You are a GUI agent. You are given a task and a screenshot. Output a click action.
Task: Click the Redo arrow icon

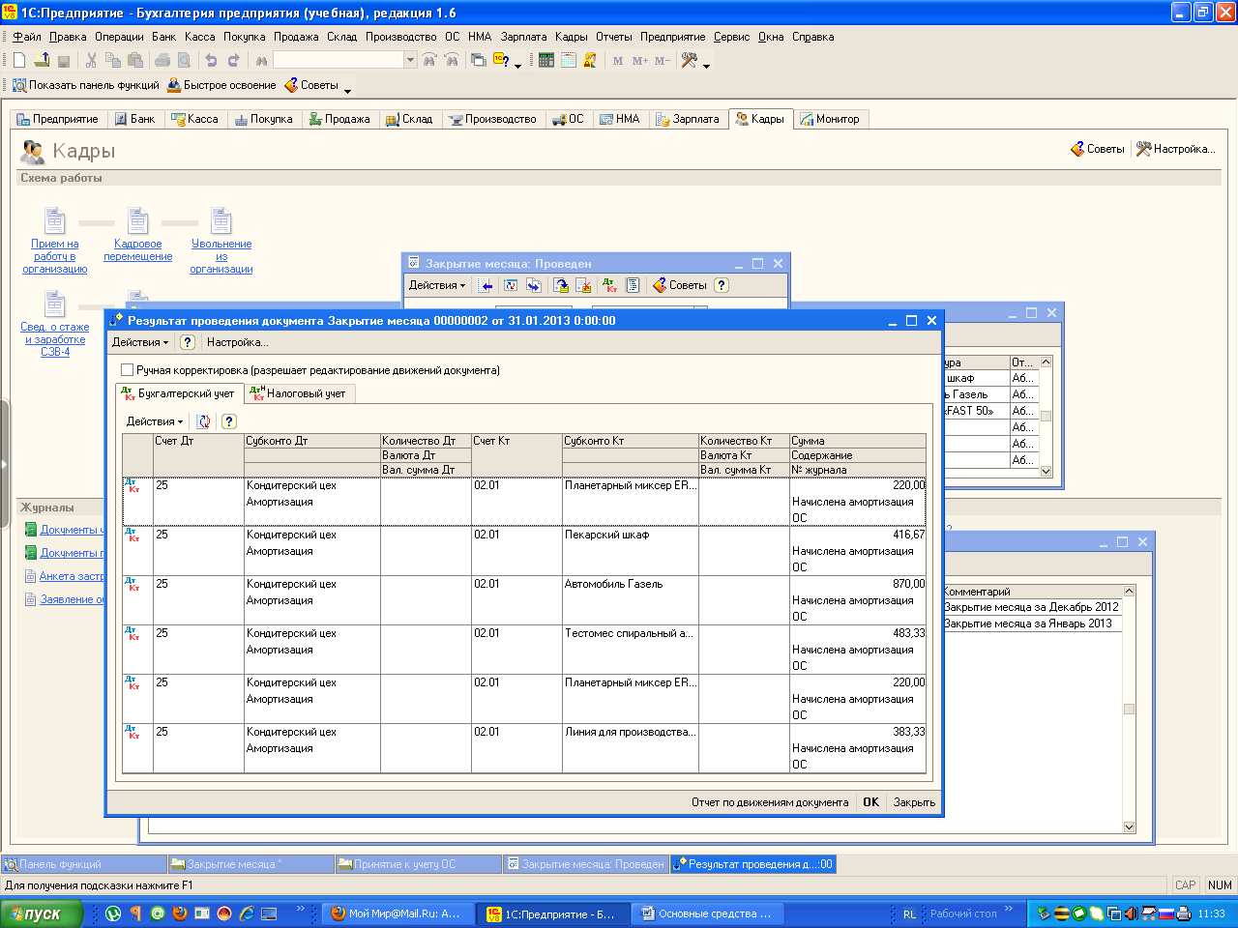pos(233,60)
